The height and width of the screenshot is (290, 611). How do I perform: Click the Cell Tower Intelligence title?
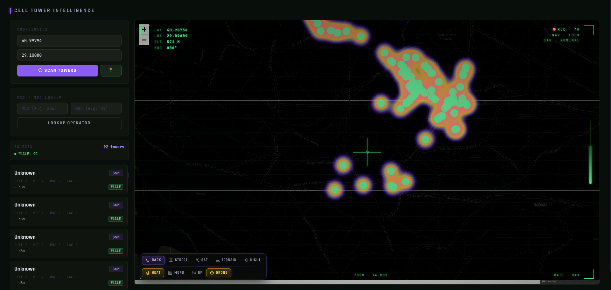click(x=54, y=11)
